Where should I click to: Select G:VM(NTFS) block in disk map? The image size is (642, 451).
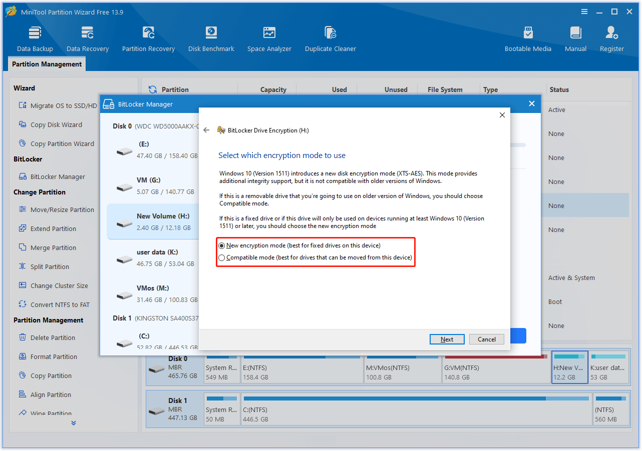pos(496,367)
